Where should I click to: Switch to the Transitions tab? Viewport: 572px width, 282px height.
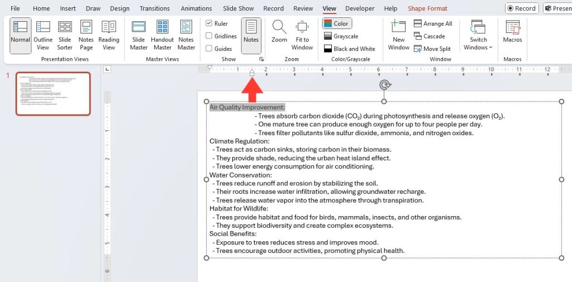155,8
